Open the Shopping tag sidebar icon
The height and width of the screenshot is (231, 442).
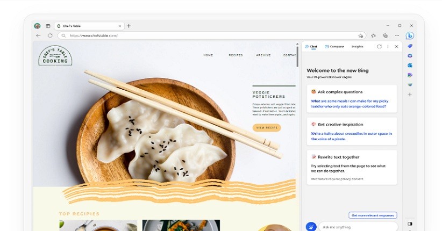tap(410, 46)
